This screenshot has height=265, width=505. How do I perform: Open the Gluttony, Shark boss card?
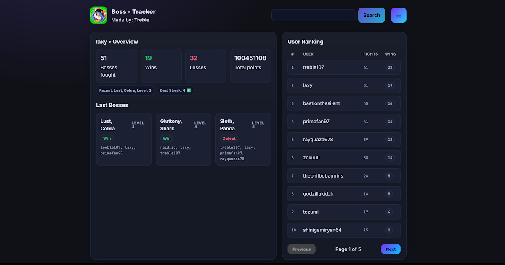pyautogui.click(x=183, y=139)
